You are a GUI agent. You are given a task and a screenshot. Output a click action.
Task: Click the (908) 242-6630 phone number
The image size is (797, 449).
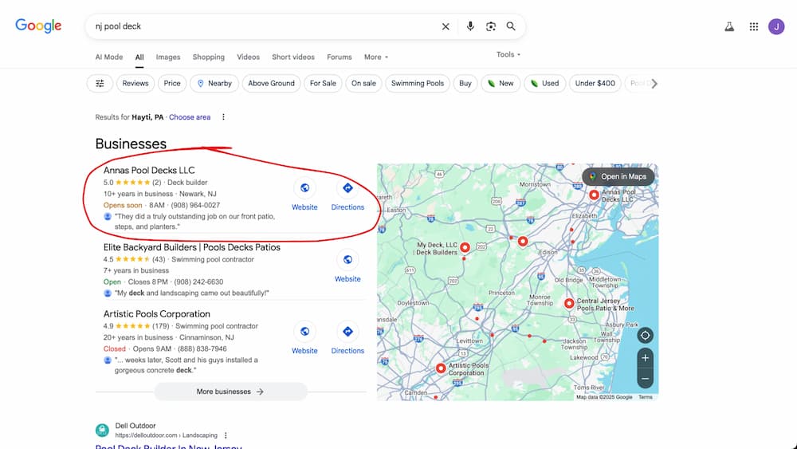click(198, 282)
